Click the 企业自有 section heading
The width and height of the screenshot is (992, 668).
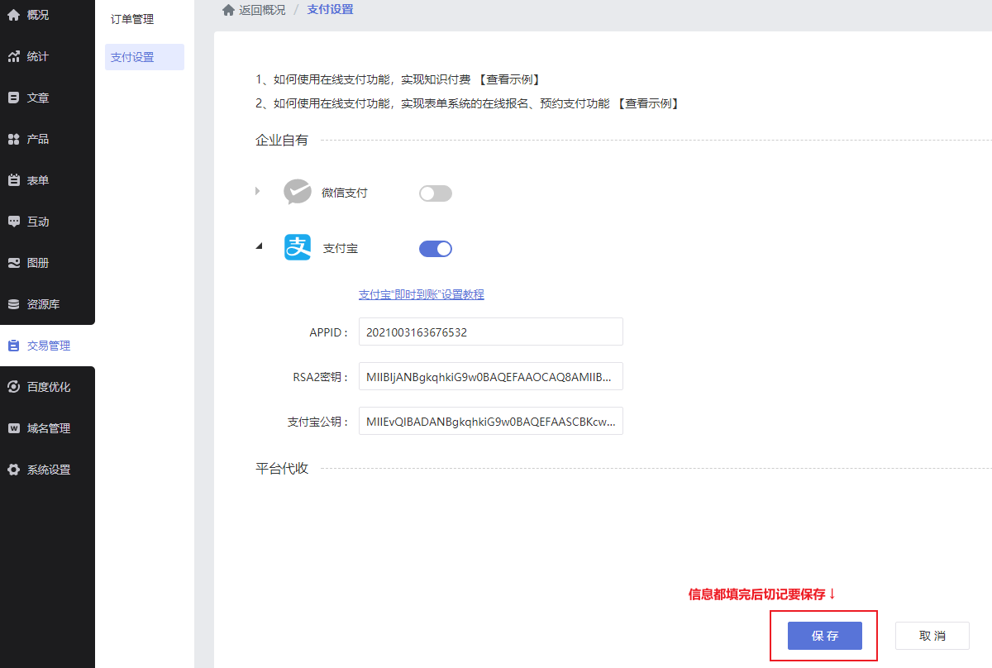pyautogui.click(x=282, y=141)
